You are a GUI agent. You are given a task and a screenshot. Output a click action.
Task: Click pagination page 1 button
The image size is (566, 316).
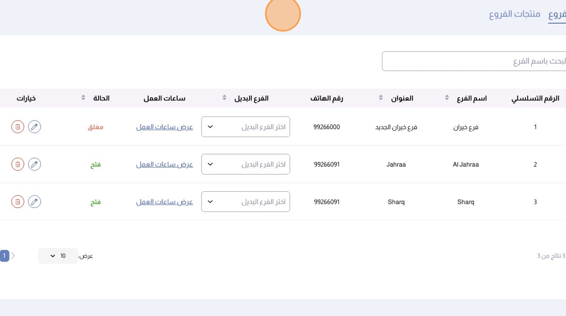4,256
